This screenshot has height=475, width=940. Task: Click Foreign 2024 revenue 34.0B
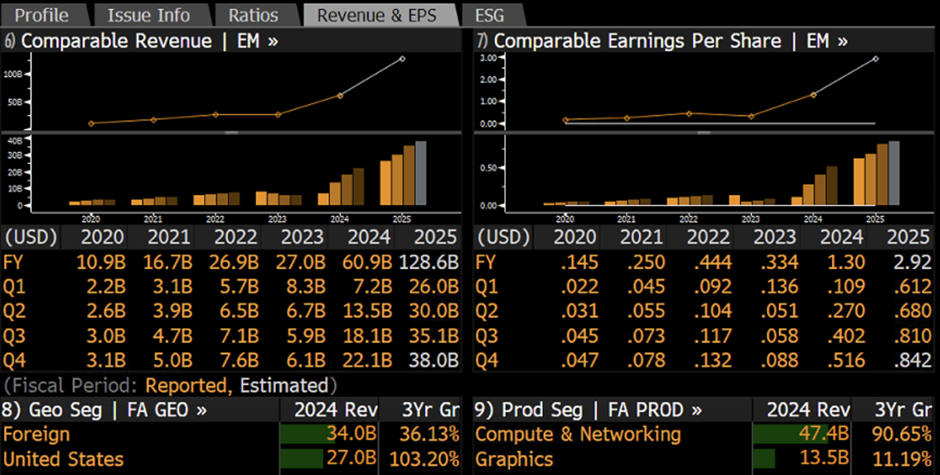[352, 434]
